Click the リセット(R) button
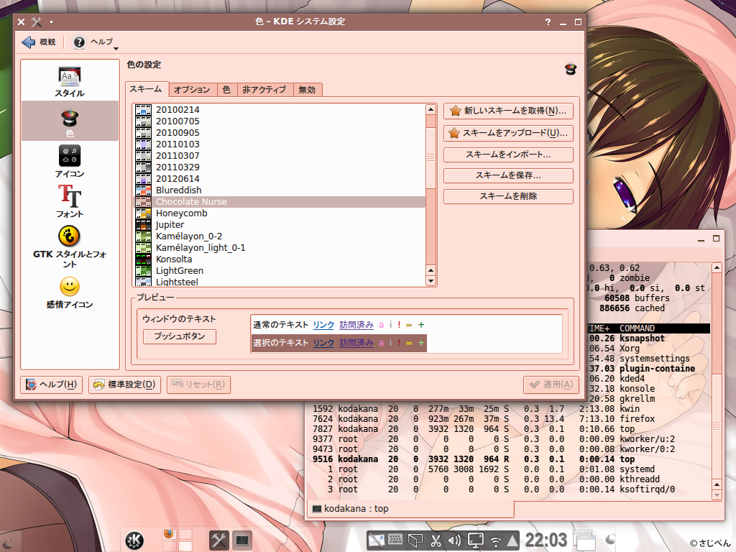Viewport: 736px width, 552px height. pos(198,385)
